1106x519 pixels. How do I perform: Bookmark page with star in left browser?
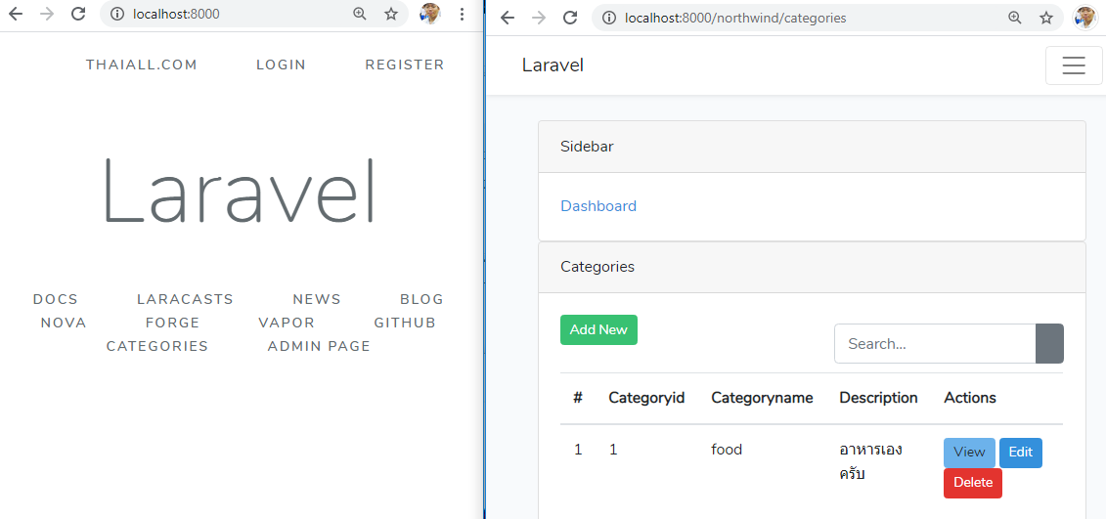pyautogui.click(x=391, y=14)
